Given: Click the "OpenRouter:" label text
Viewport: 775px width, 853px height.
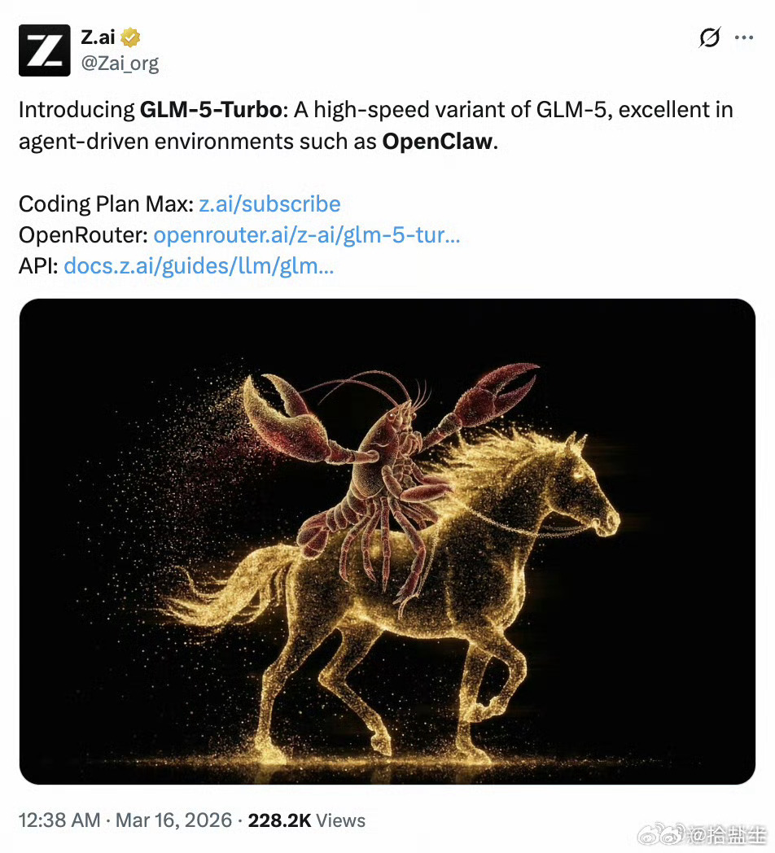Looking at the screenshot, I should [83, 235].
